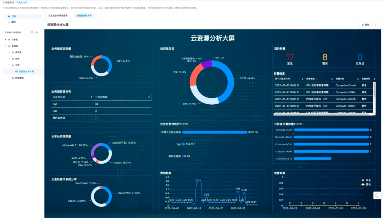This screenshot has width=383, height=218.
Task: Select the 共享的 folder icon
Action: pos(9,40)
